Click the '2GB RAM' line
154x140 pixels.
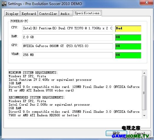[x=15, y=108]
